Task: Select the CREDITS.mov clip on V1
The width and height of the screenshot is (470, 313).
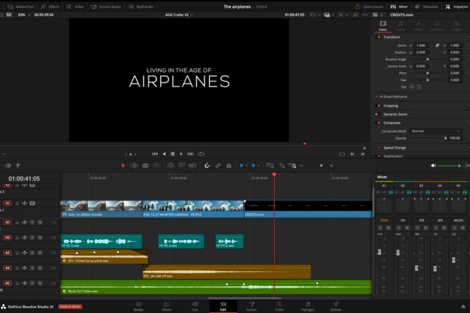Action: point(308,209)
